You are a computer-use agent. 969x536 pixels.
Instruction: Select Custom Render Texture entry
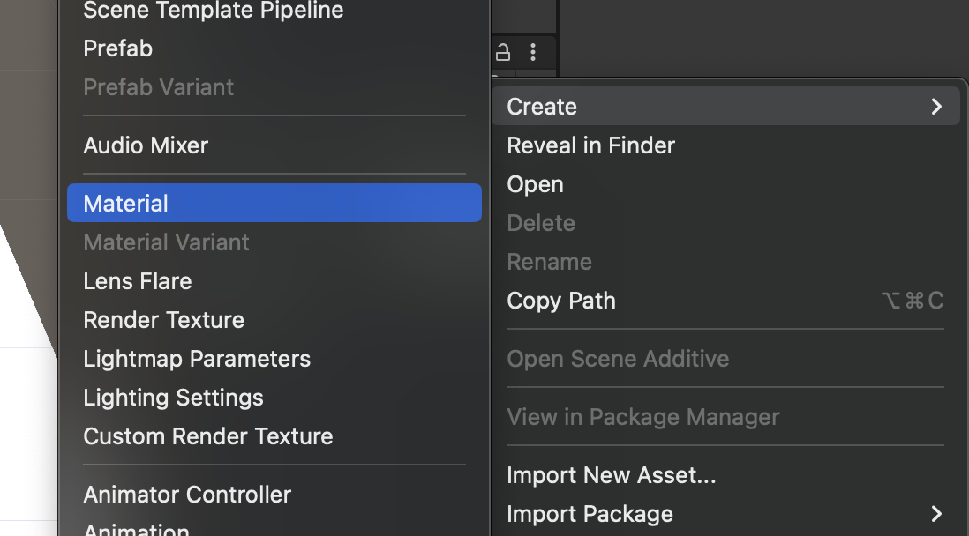tap(208, 436)
